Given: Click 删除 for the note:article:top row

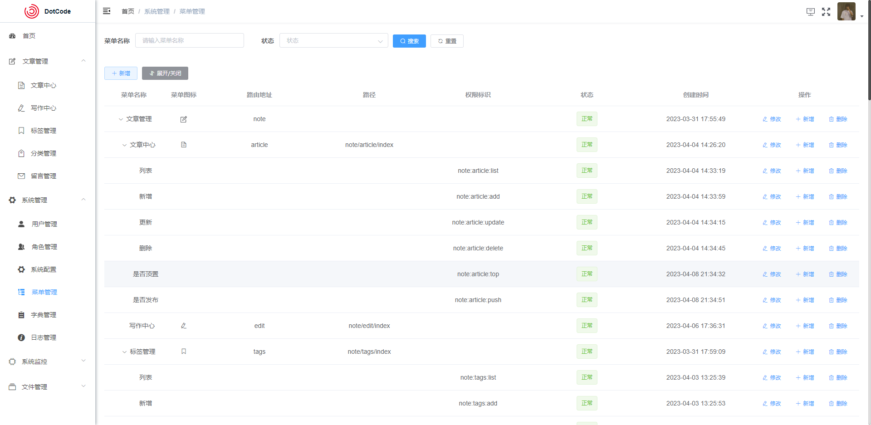Looking at the screenshot, I should [x=838, y=274].
